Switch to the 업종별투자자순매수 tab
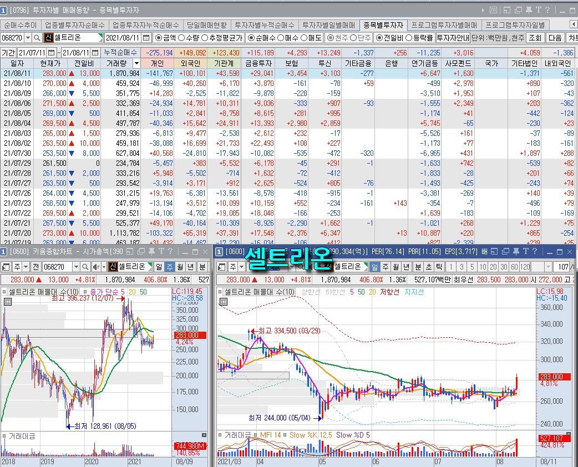 click(x=75, y=25)
